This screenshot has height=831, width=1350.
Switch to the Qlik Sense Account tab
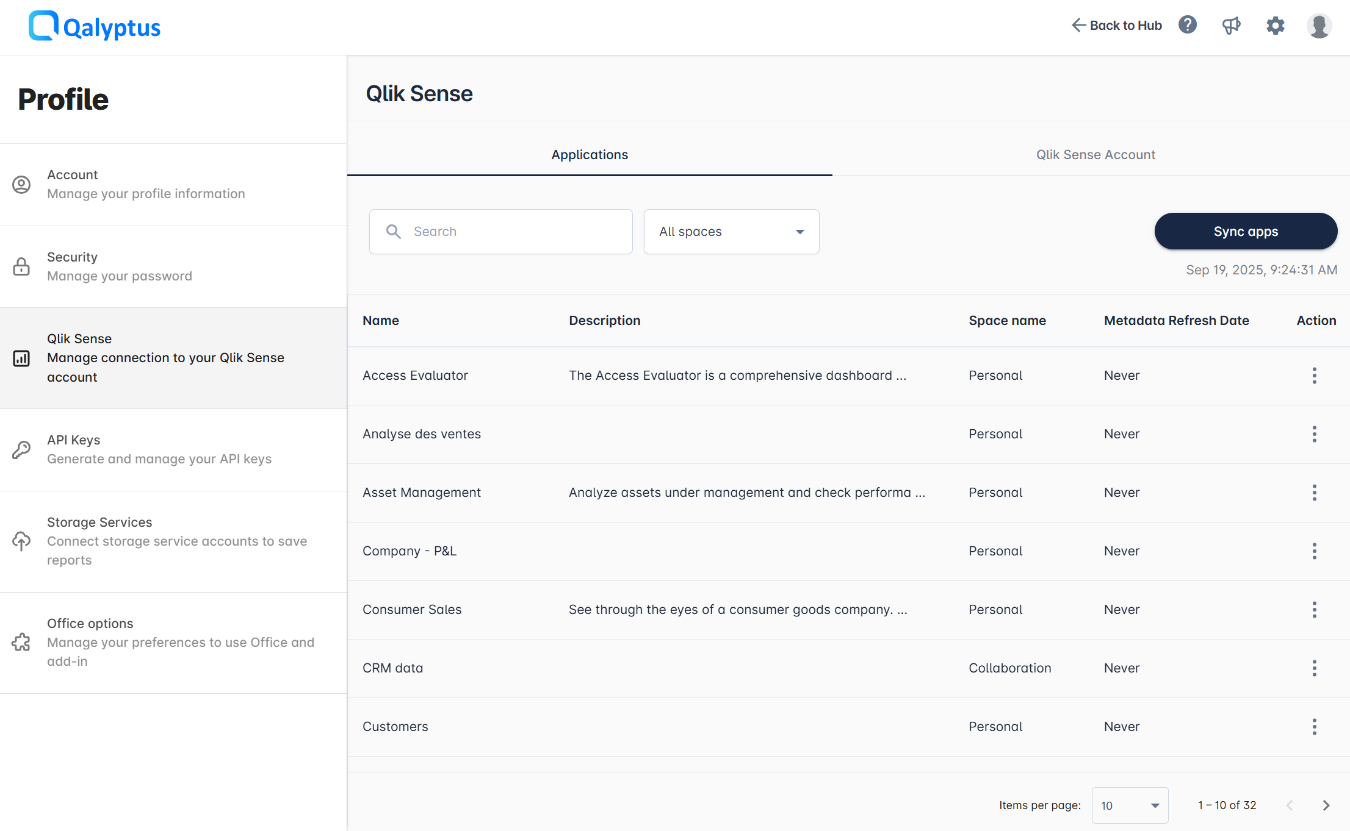tap(1096, 154)
